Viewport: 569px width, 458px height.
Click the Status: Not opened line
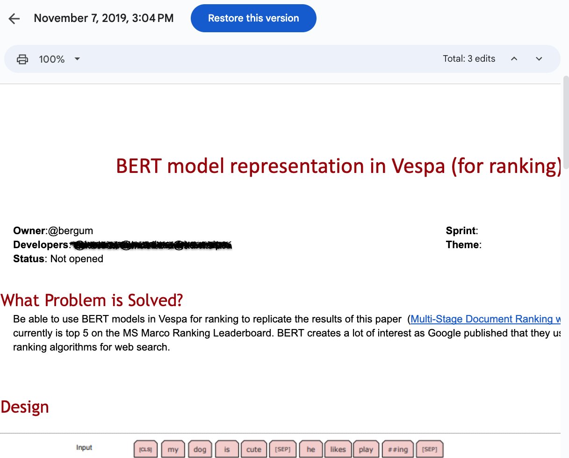(x=58, y=259)
